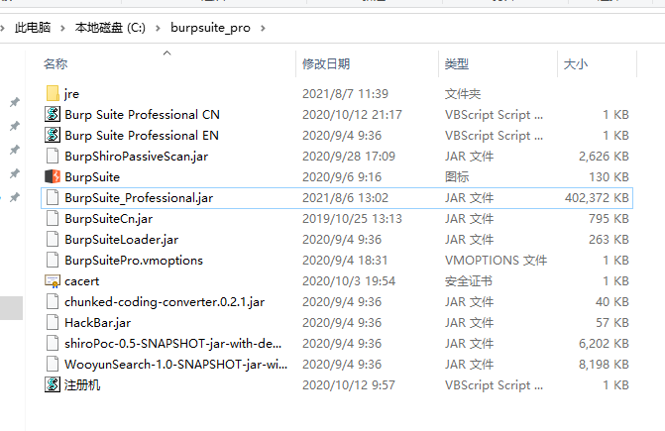This screenshot has height=431, width=665.
Task: Click the 注册机 script icon
Action: click(x=53, y=384)
